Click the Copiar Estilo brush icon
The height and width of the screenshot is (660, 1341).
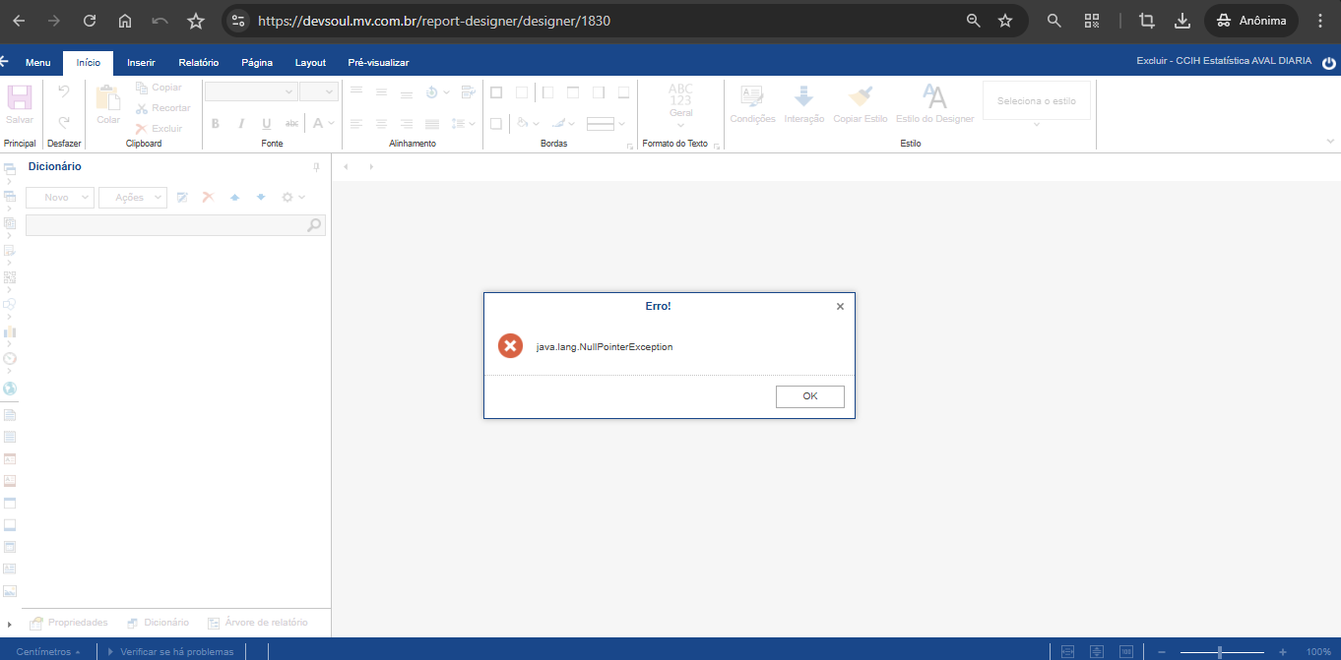click(861, 96)
